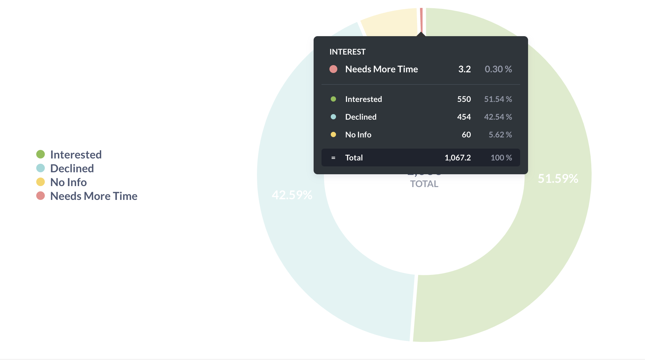The width and height of the screenshot is (645, 361).
Task: Click the TOTAL label in donut center
Action: coord(424,184)
